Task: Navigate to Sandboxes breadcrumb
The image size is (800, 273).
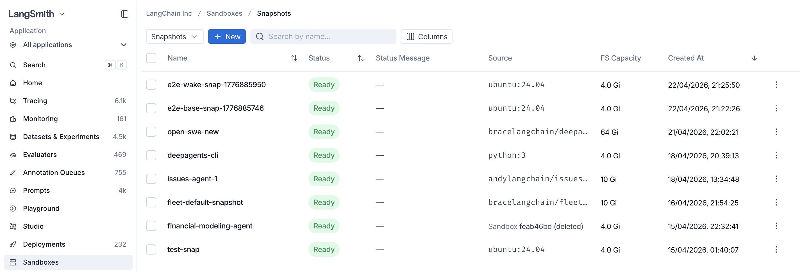Action: (x=224, y=13)
